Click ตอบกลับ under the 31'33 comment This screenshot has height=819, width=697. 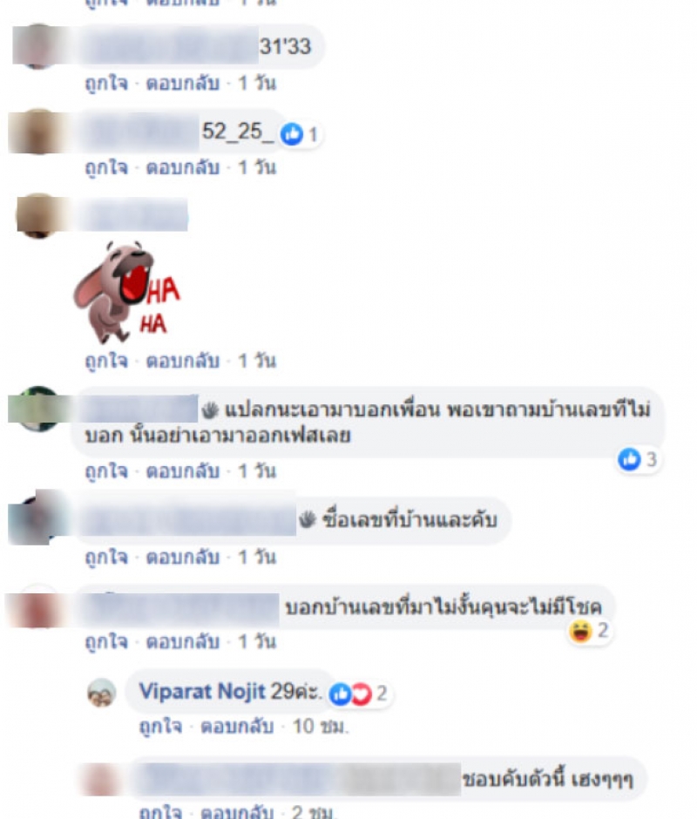coord(183,83)
